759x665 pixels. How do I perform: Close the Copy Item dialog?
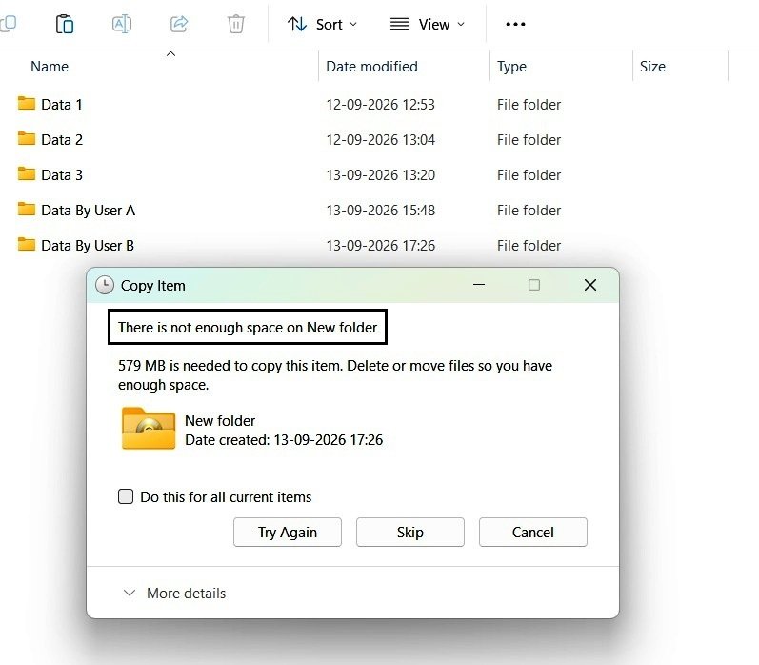(590, 285)
